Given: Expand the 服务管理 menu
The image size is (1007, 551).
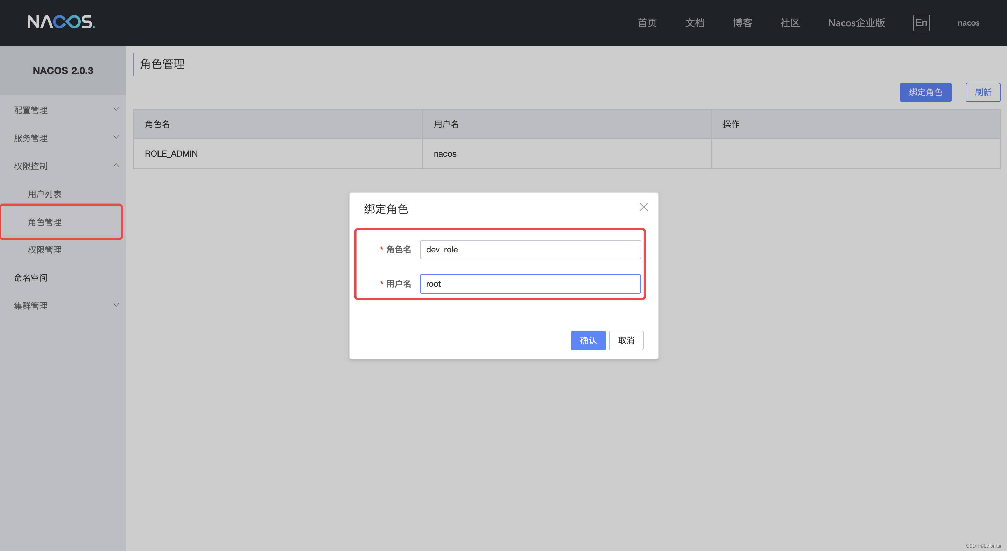Looking at the screenshot, I should [63, 138].
